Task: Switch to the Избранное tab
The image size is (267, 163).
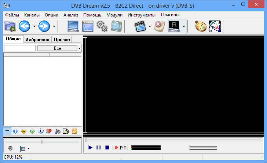Action: [37, 40]
